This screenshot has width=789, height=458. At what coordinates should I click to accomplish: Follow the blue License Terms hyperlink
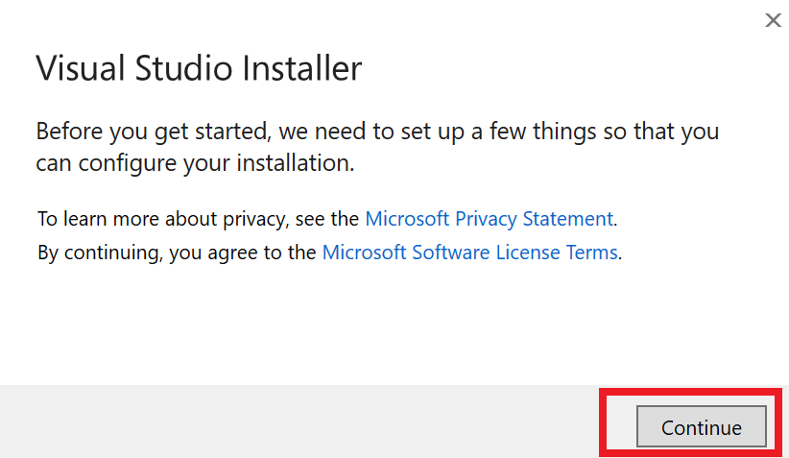click(x=469, y=253)
